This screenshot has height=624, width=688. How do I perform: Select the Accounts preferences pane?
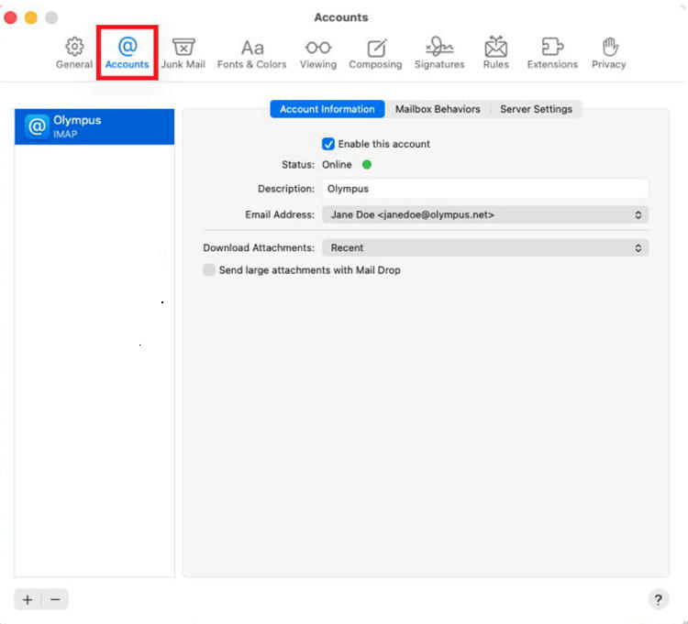tap(128, 53)
